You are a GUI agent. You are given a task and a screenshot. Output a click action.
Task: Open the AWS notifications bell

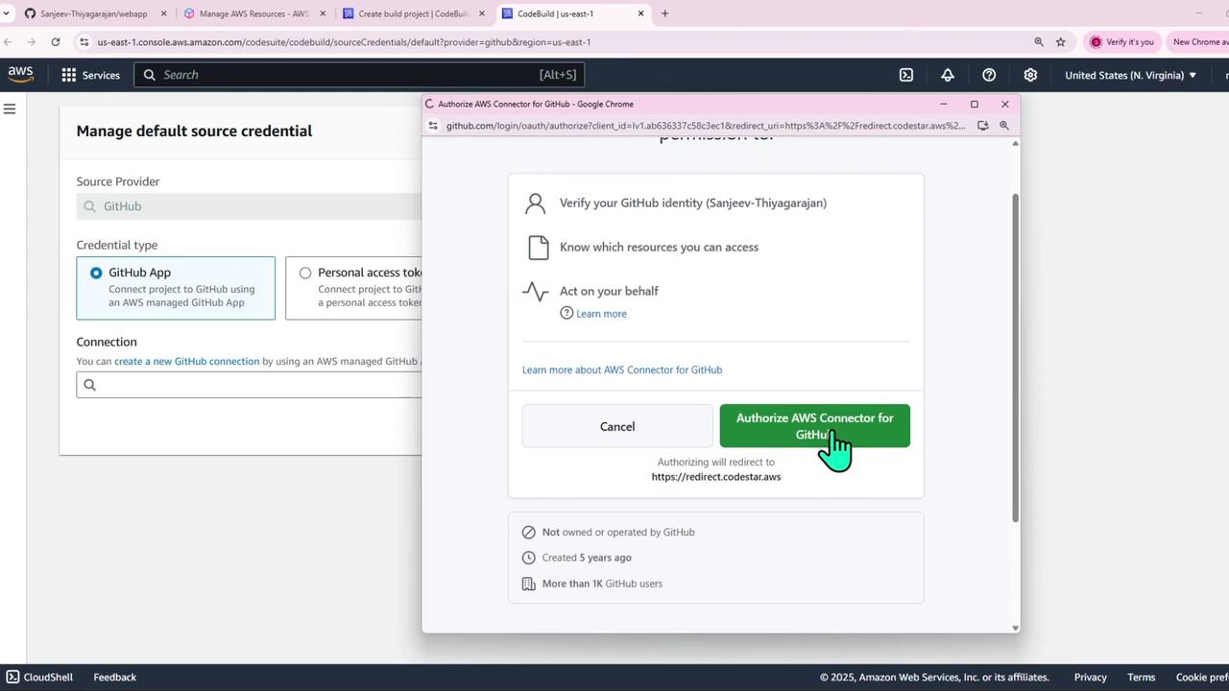[948, 75]
